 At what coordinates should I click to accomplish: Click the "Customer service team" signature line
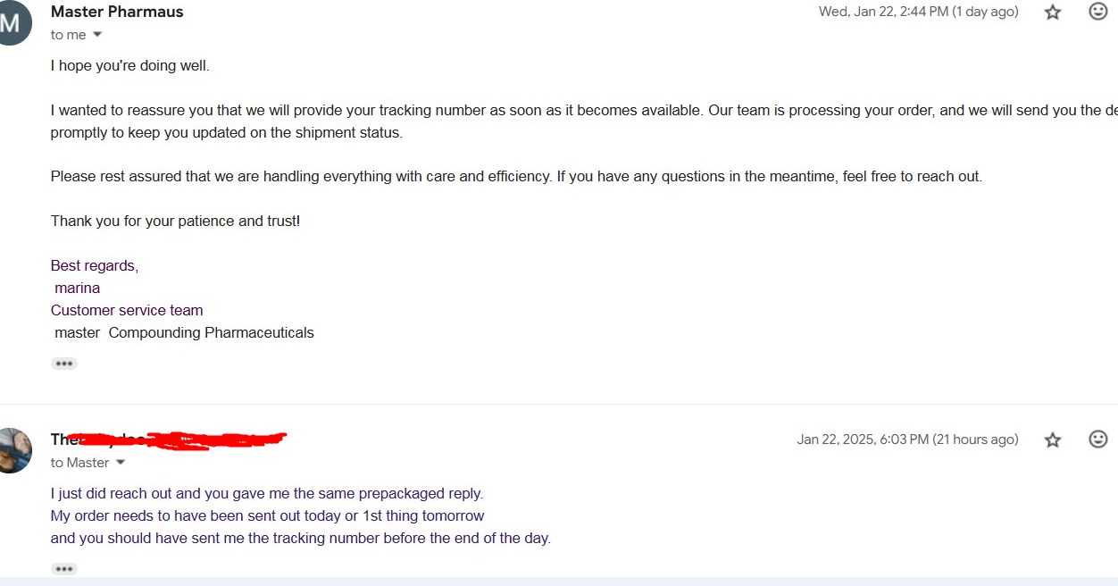tap(127, 310)
